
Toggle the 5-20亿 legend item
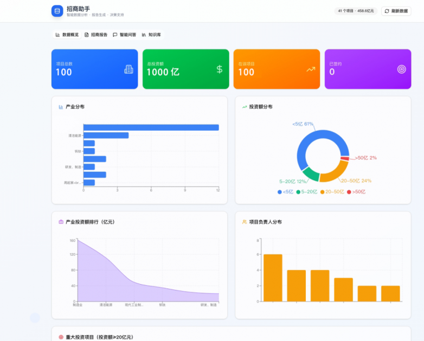(306, 192)
